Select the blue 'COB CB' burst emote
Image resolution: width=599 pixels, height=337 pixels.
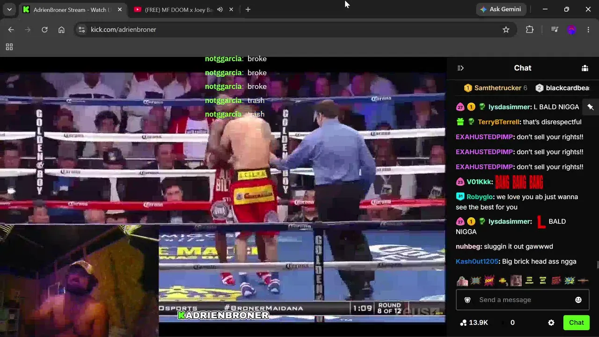570,281
